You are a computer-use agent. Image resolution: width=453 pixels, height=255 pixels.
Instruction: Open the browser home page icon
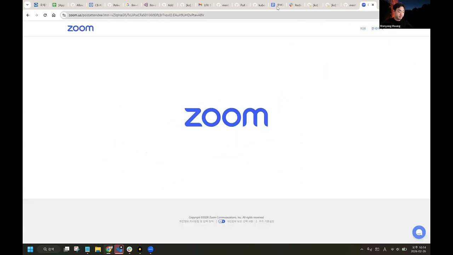click(54, 15)
